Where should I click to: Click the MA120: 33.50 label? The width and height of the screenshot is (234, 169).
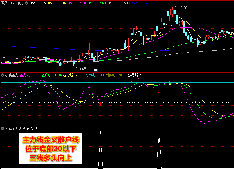pos(118,3)
